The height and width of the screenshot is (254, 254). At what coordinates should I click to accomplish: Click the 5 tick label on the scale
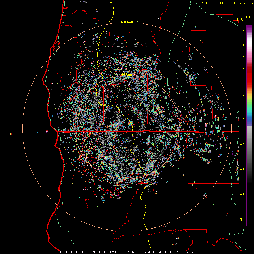(244, 57)
